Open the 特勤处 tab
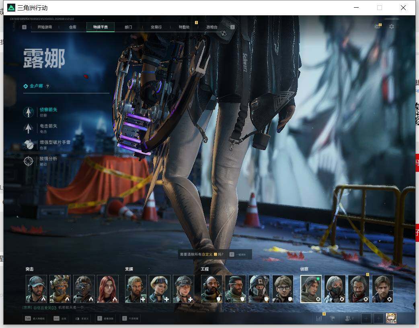 pos(184,27)
